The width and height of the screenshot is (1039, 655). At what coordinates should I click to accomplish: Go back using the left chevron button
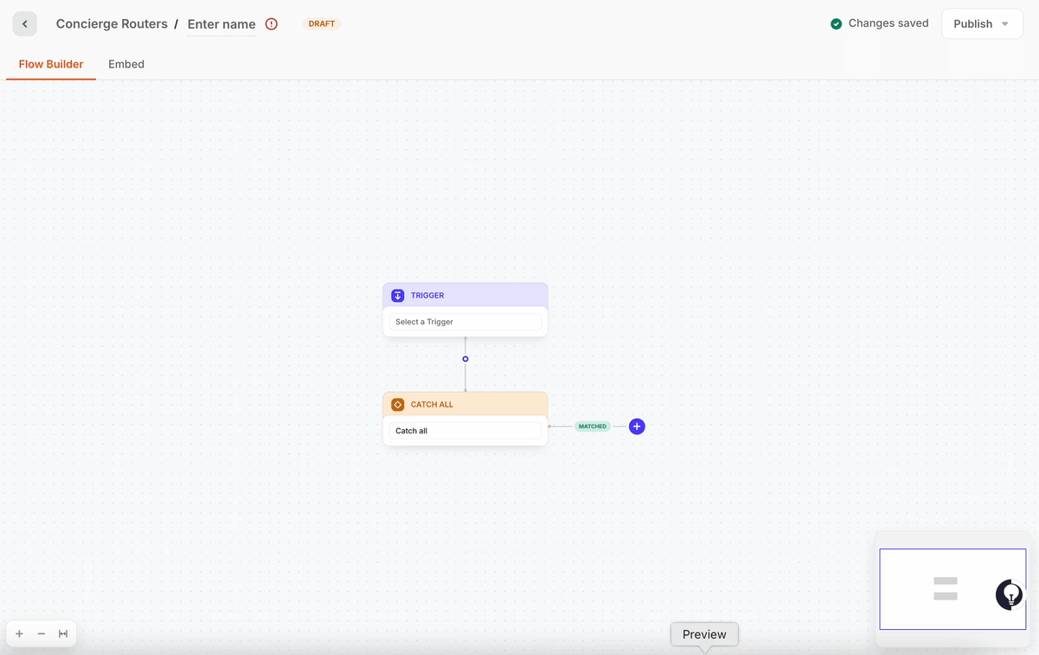25,24
